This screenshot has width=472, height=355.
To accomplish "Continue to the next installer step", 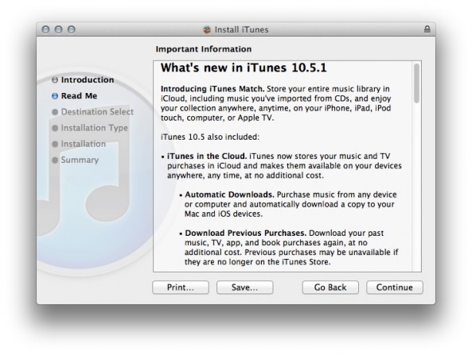I will pos(394,287).
